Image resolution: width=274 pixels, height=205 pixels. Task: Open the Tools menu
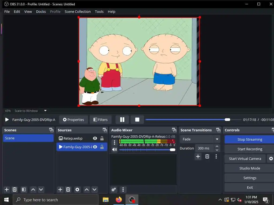point(99,11)
